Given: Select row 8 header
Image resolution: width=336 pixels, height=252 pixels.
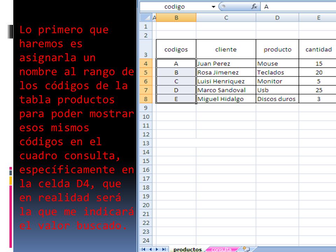Looking at the screenshot, I should coord(146,99).
